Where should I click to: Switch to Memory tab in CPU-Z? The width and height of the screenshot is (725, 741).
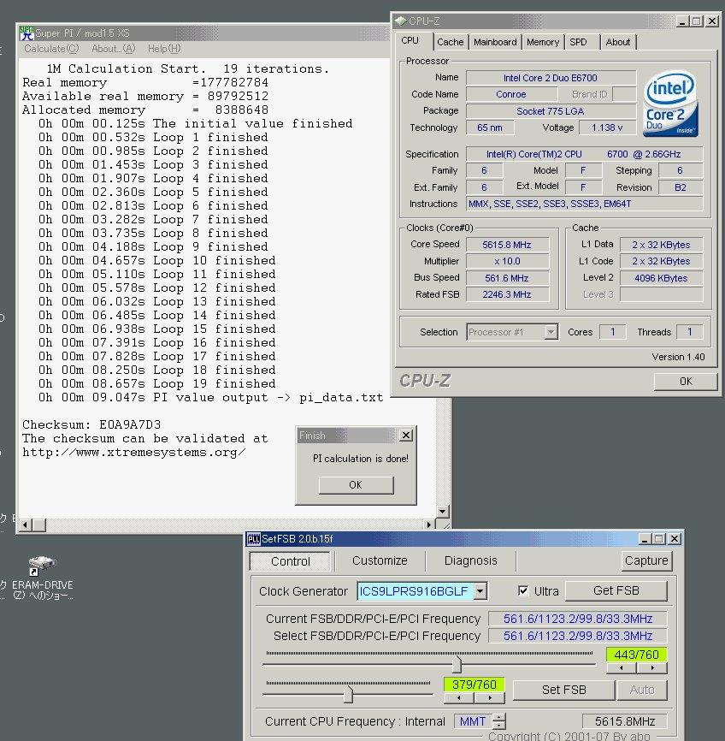(543, 42)
